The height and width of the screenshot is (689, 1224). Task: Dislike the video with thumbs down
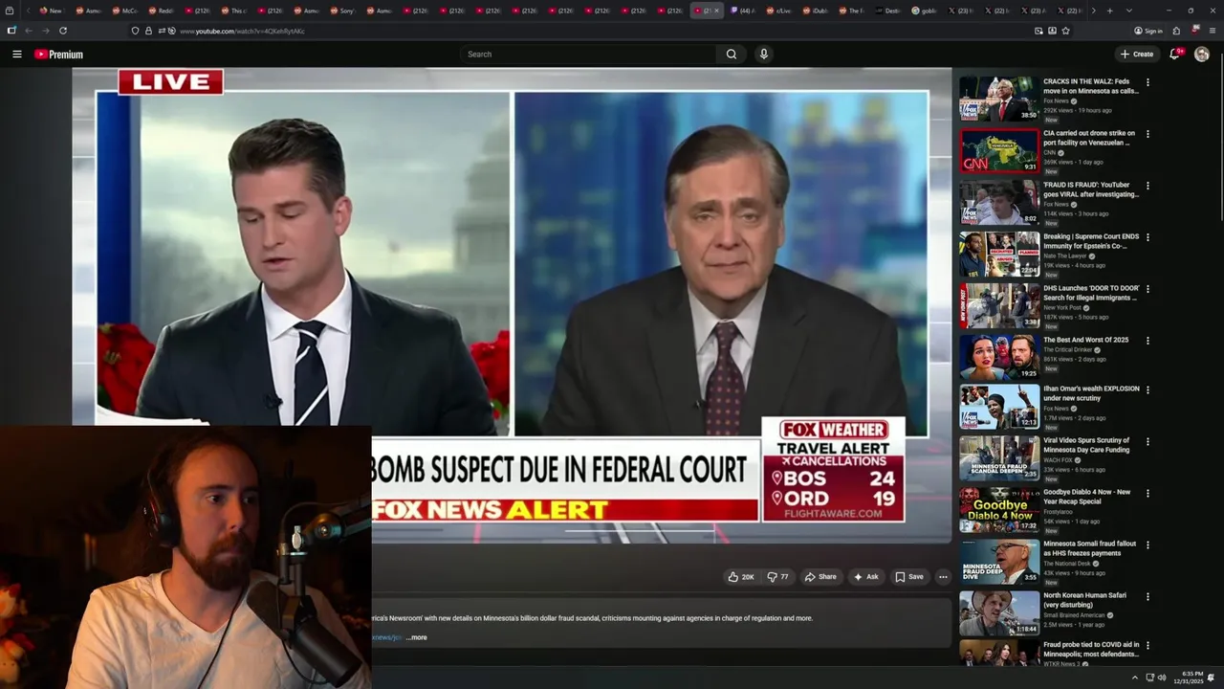click(777, 577)
